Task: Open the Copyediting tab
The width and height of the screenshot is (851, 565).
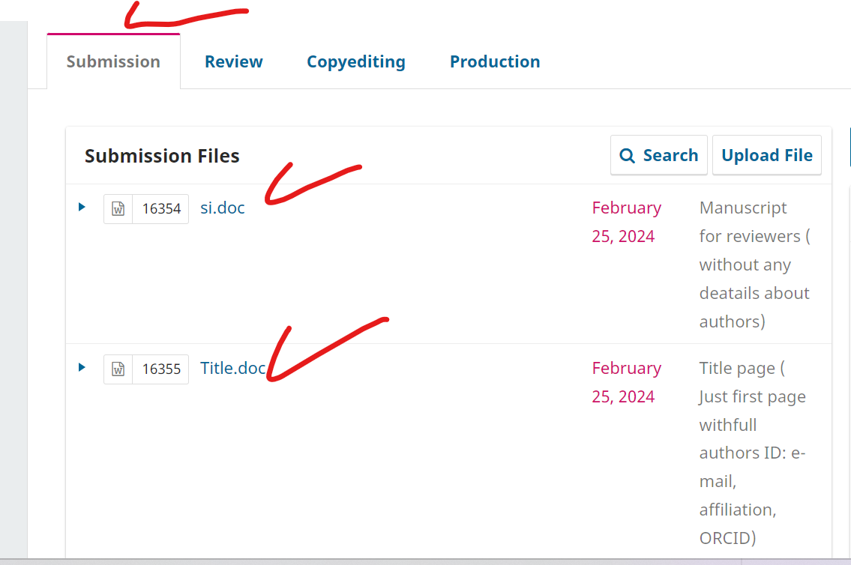Action: click(x=355, y=61)
